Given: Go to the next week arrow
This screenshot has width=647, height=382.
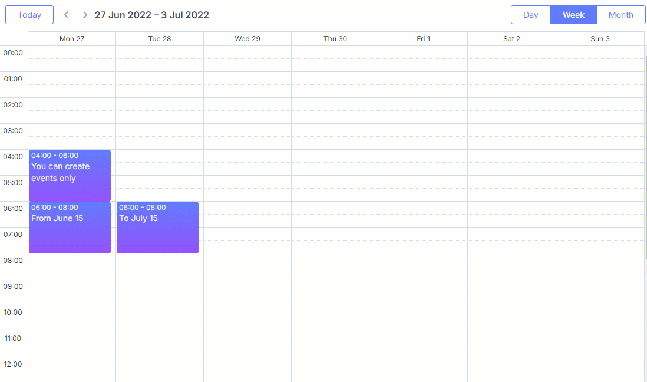Looking at the screenshot, I should click(x=85, y=15).
